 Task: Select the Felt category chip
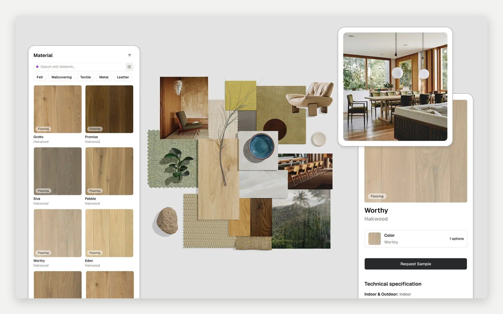click(x=40, y=77)
